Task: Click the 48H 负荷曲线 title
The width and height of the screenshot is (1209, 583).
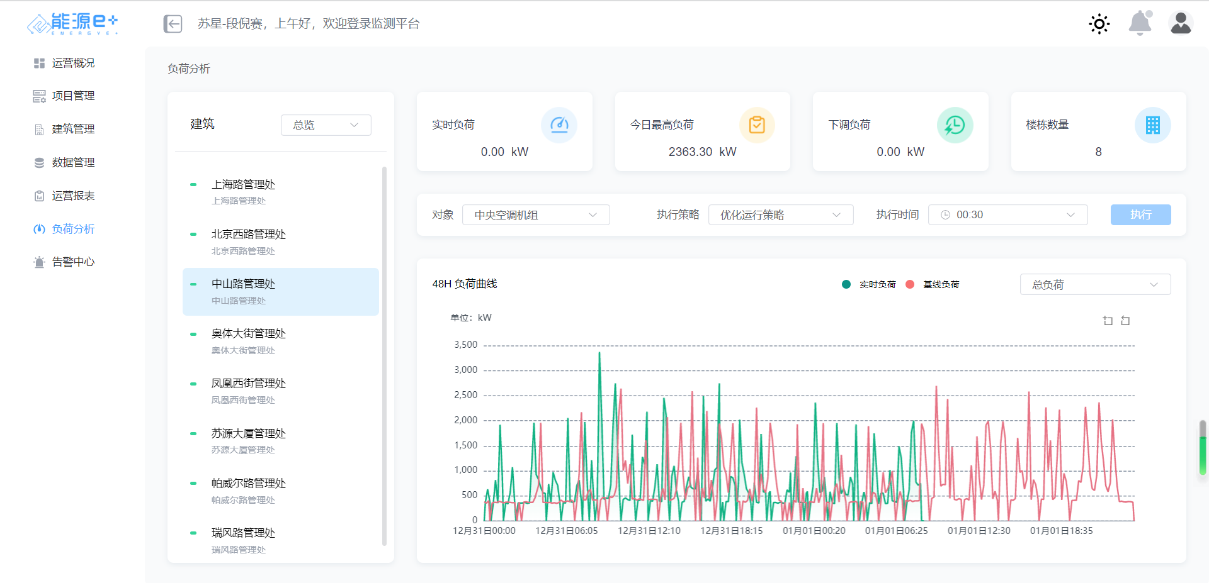Action: tap(465, 284)
